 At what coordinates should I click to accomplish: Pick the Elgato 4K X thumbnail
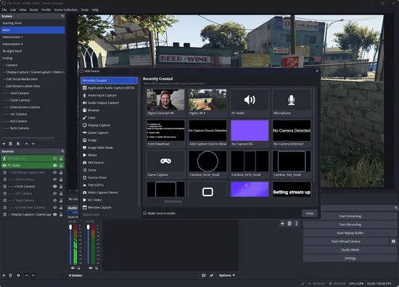click(207, 102)
